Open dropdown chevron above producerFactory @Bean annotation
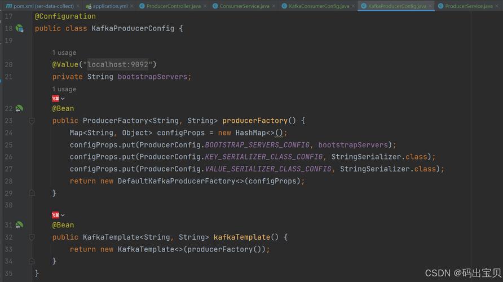The height and width of the screenshot is (282, 503). pos(63,99)
